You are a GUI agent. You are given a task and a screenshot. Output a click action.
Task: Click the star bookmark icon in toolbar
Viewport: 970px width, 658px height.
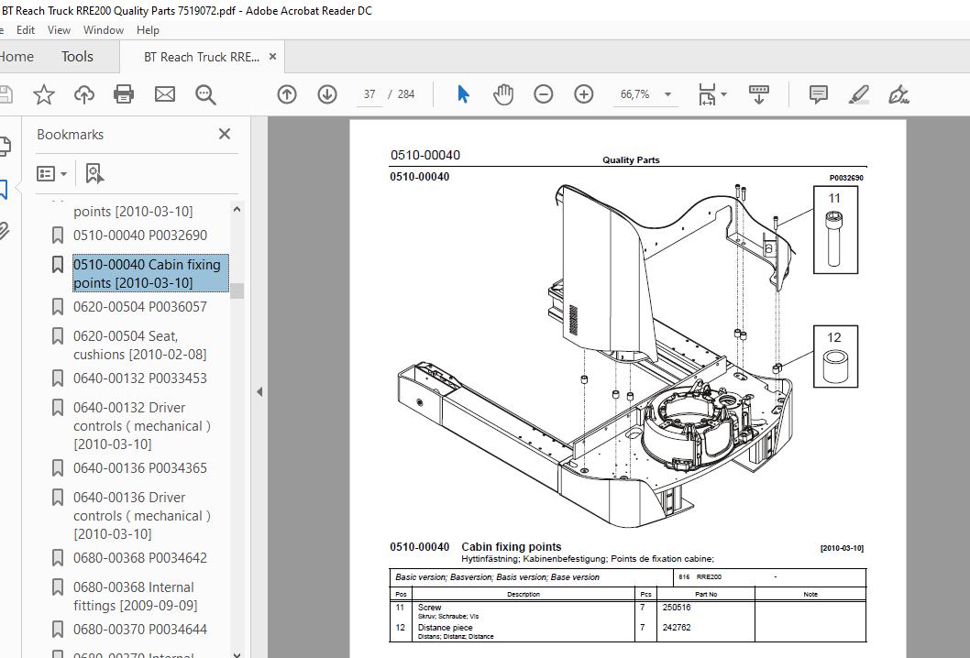(x=44, y=94)
